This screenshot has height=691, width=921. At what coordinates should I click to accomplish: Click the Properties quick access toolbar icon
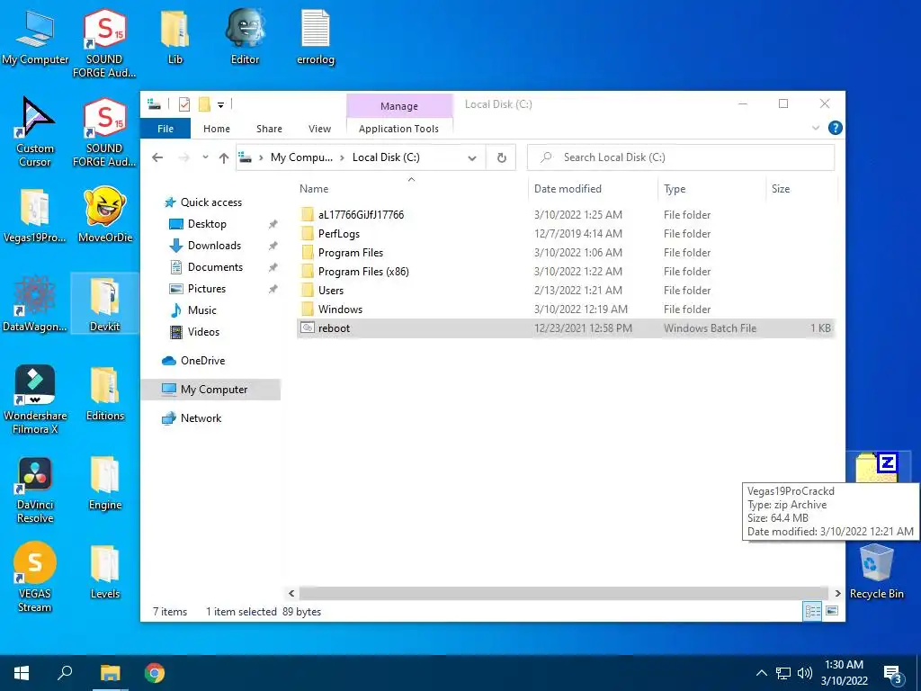pos(183,104)
